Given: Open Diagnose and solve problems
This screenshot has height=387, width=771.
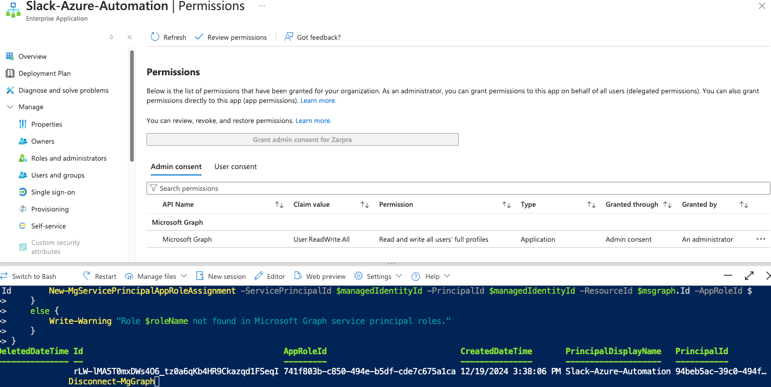Looking at the screenshot, I should pos(63,90).
